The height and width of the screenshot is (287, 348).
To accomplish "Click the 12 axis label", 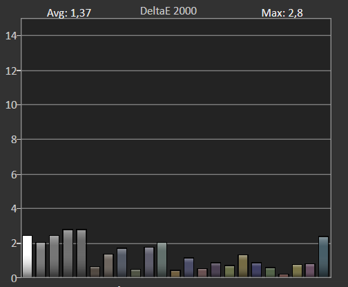I will tap(11, 71).
